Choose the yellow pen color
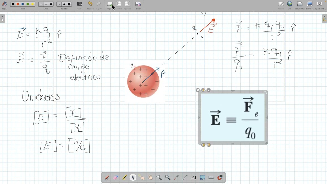327x184 pixels. point(32,4)
